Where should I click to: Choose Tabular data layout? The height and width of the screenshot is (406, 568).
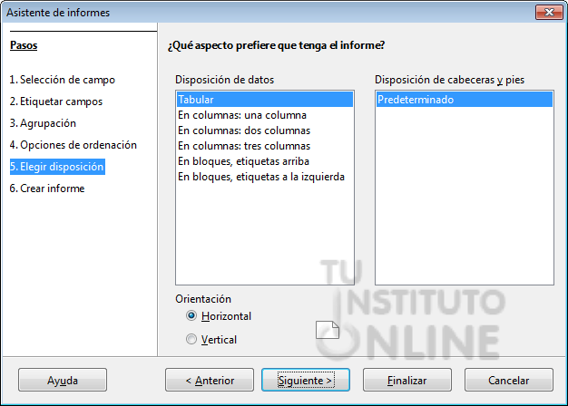click(x=265, y=100)
